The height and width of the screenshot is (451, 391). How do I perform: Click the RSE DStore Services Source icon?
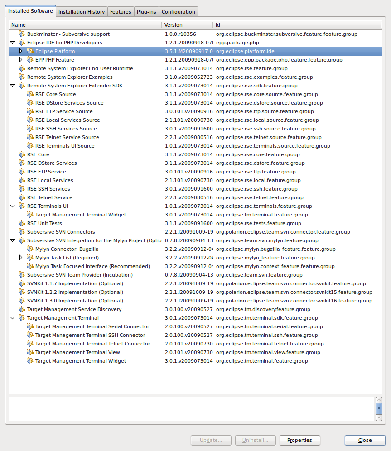point(30,103)
